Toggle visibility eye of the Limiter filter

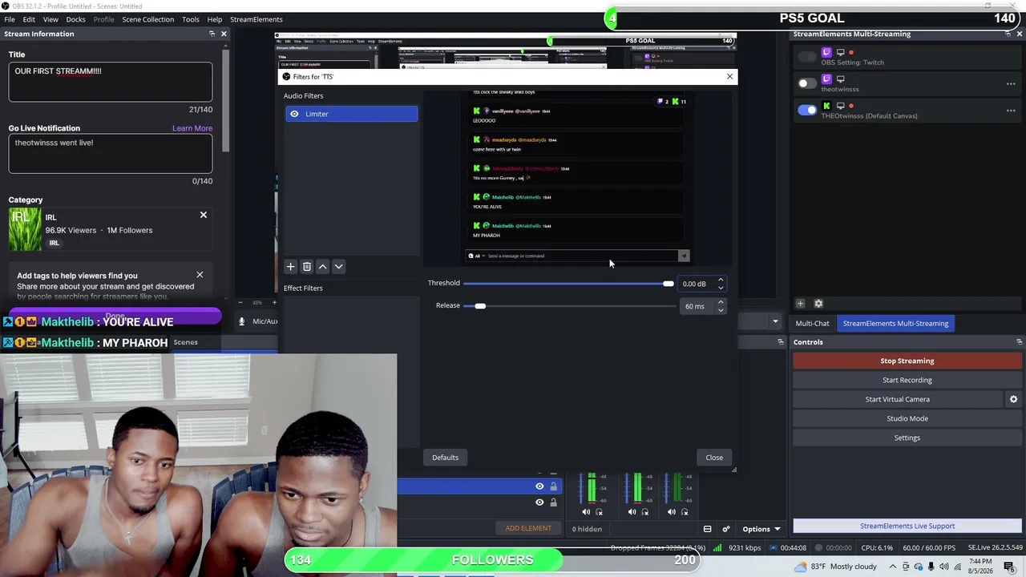click(294, 114)
